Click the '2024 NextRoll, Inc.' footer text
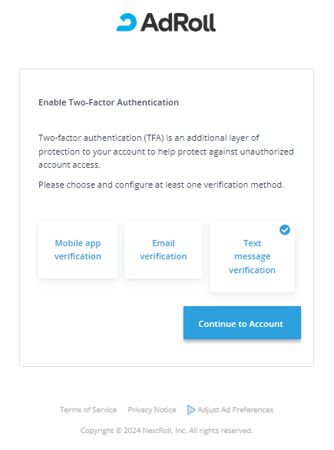This screenshot has width=334, height=450. tap(155, 431)
